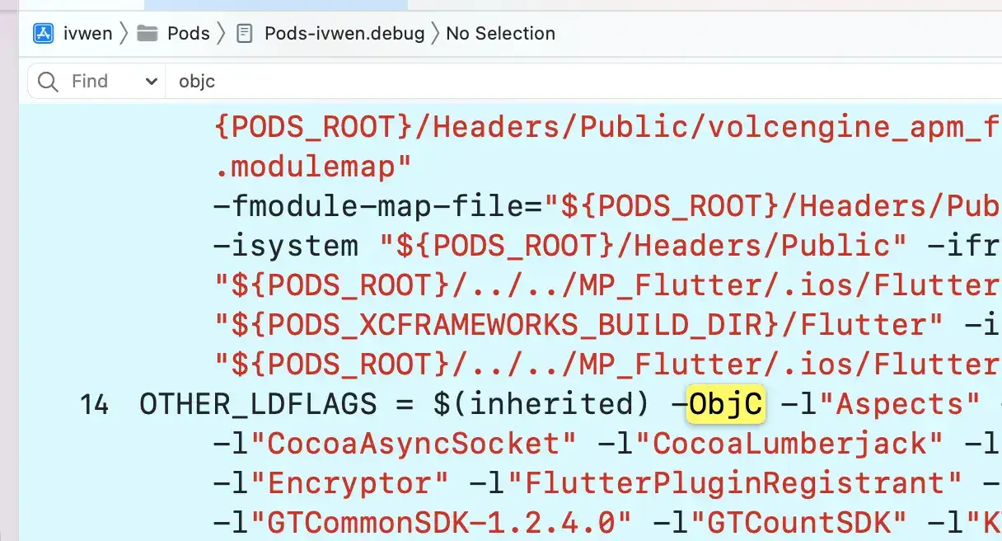Click OTHER_LDFLAGS setting name
Image resolution: width=1002 pixels, height=541 pixels.
point(258,404)
